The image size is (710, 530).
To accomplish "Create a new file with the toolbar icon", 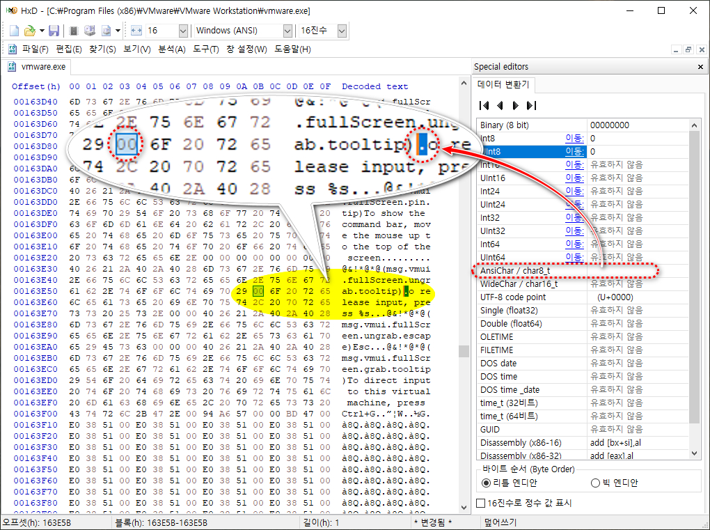I will point(14,31).
